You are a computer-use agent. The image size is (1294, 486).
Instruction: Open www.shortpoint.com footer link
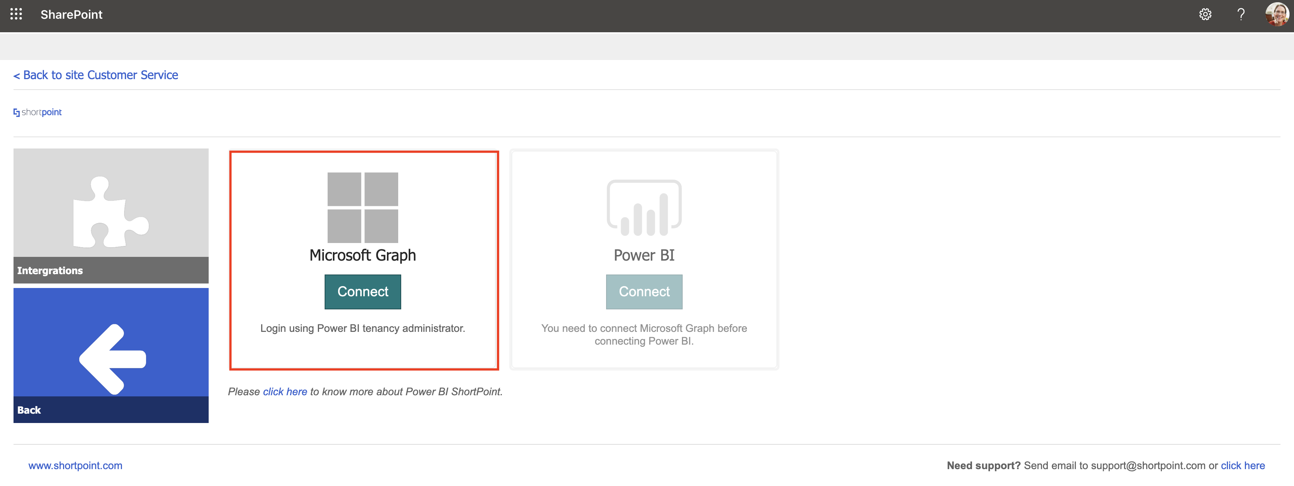tap(75, 465)
